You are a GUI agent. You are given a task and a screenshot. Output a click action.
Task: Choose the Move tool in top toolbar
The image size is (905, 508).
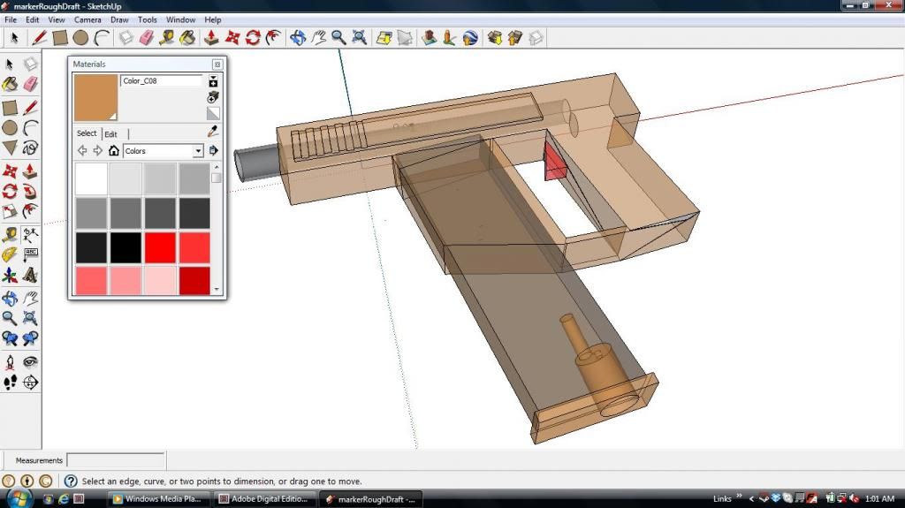232,38
